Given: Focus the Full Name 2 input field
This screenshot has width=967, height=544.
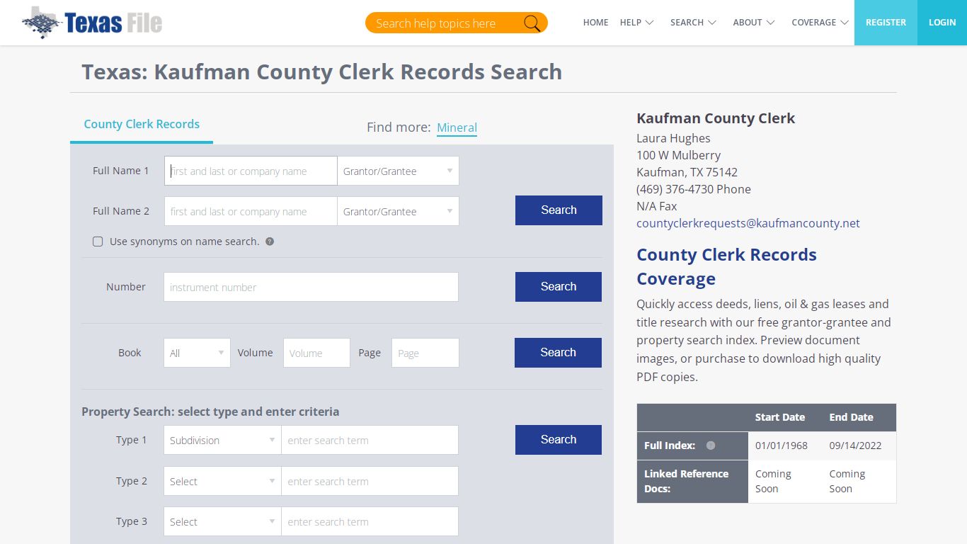Looking at the screenshot, I should tap(251, 211).
